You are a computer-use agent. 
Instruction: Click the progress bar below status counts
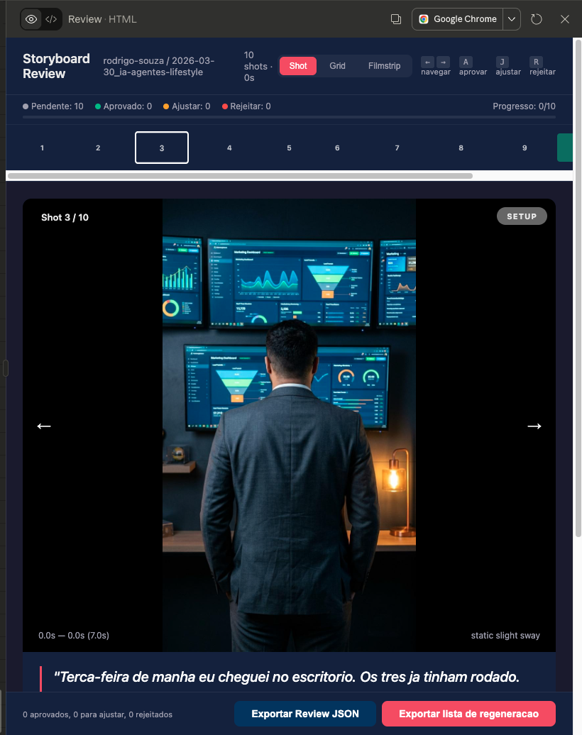click(x=289, y=117)
